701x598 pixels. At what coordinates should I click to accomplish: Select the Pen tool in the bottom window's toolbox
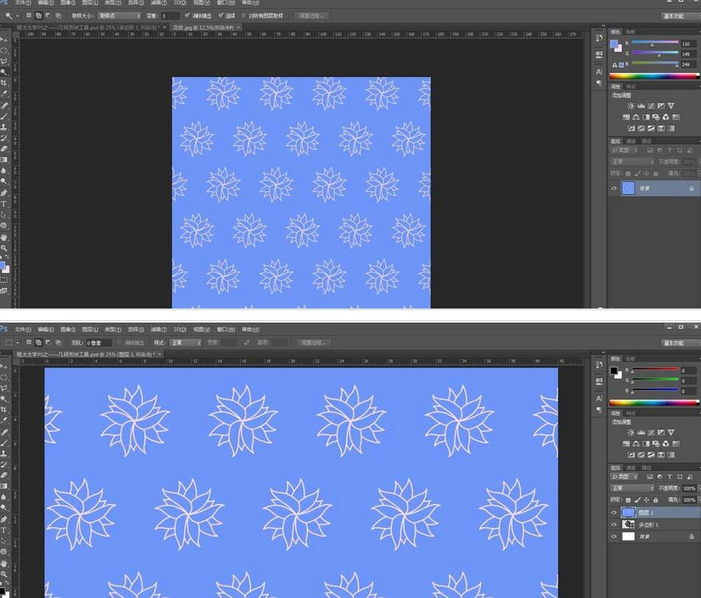(x=4, y=519)
